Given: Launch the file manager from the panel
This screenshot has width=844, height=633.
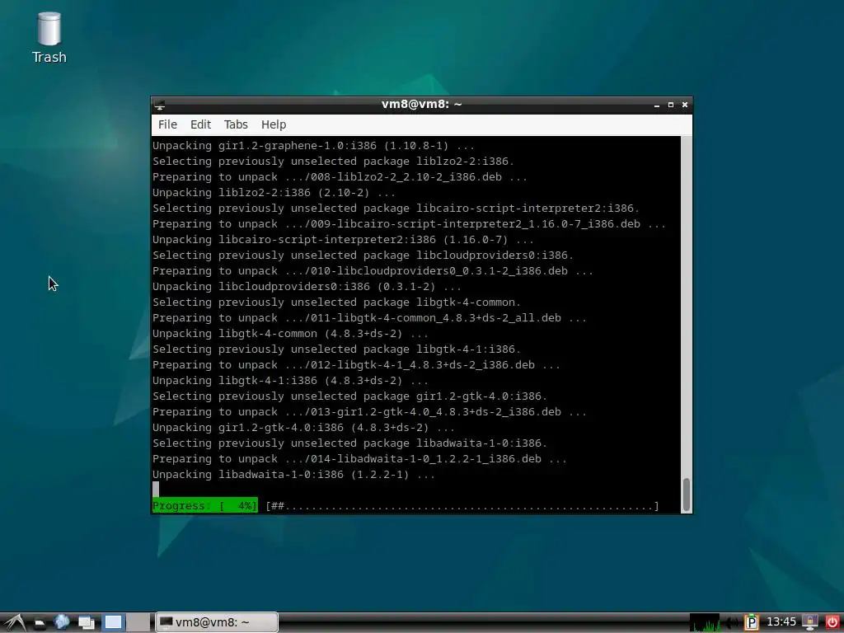Looking at the screenshot, I should (40, 624).
